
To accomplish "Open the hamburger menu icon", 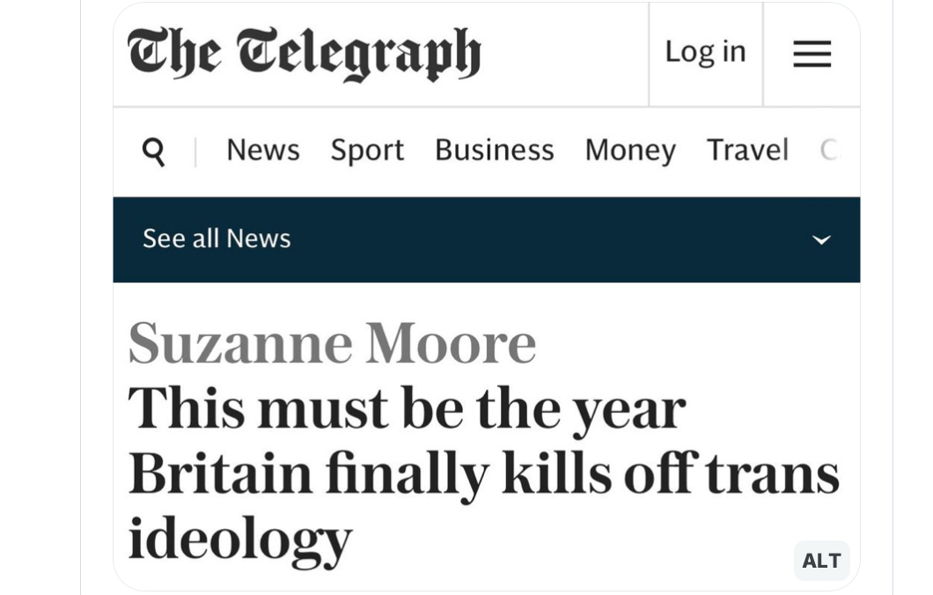I will click(x=812, y=54).
